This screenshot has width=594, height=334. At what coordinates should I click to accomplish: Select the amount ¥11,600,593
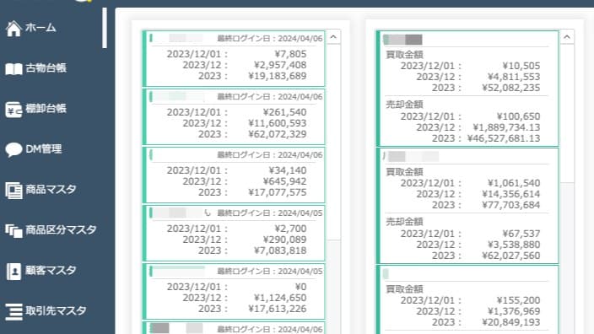(x=278, y=123)
